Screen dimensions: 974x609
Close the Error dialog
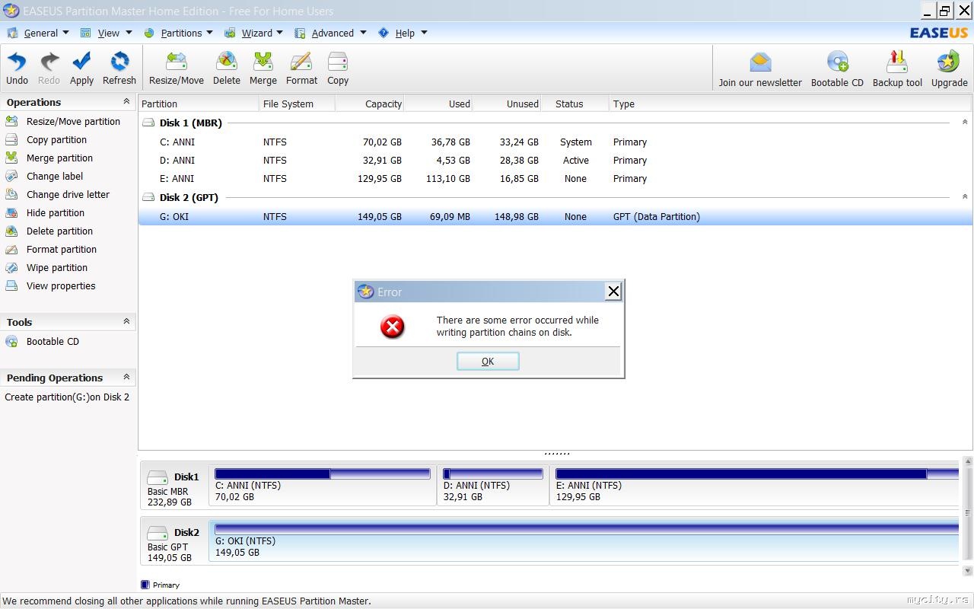click(x=613, y=291)
